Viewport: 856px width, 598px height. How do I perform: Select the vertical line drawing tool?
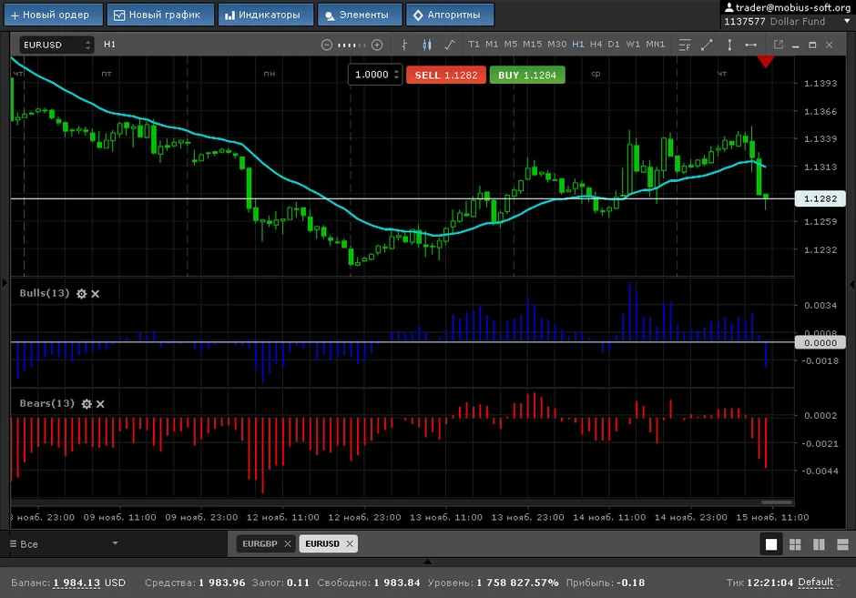729,45
